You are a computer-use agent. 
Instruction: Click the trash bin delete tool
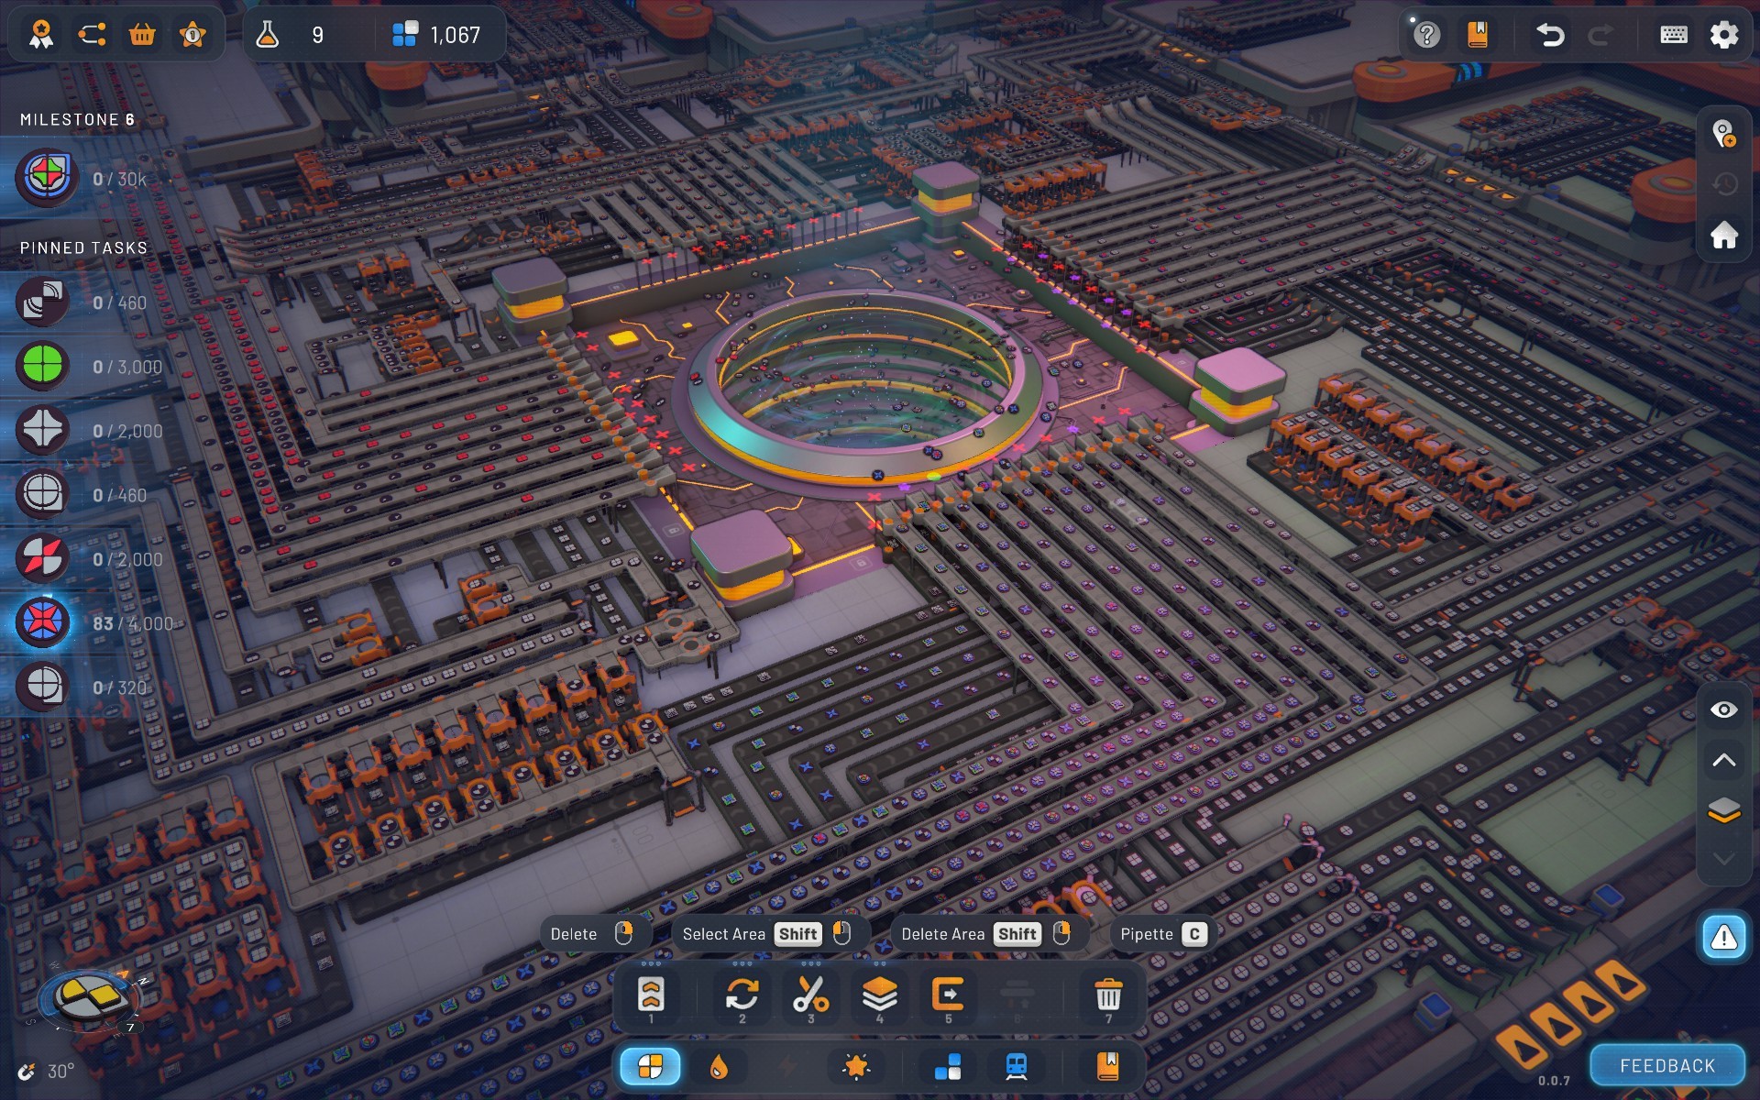[1108, 995]
